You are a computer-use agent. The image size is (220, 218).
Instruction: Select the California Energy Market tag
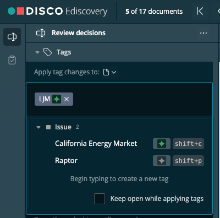point(96,144)
